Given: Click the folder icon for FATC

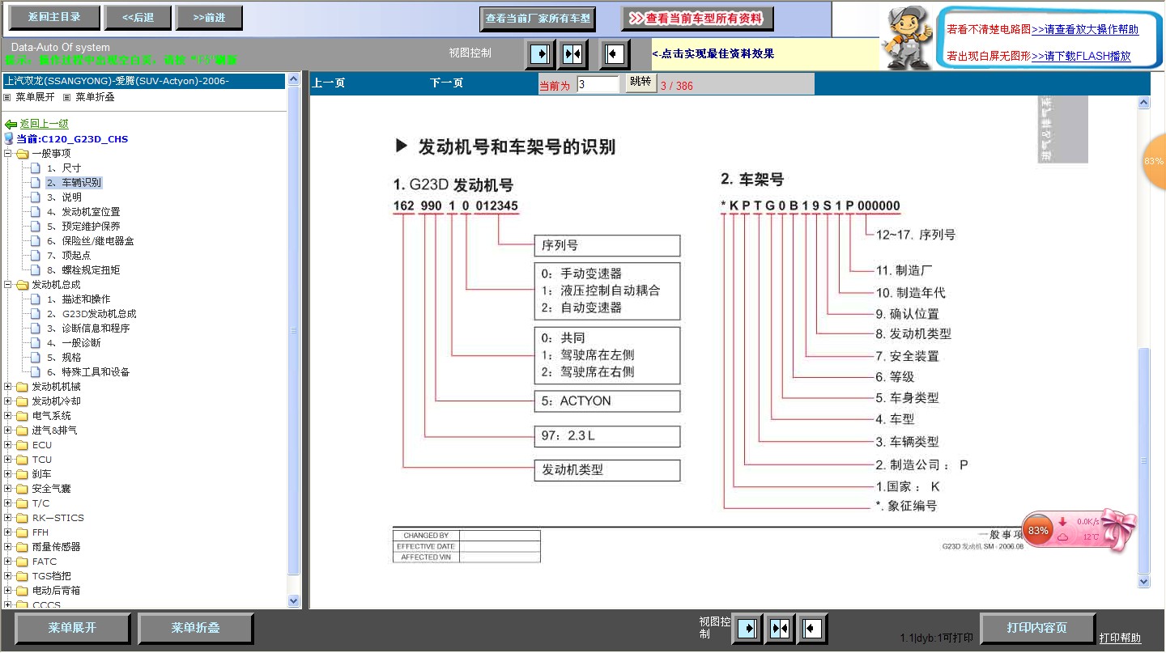Looking at the screenshot, I should [22, 562].
